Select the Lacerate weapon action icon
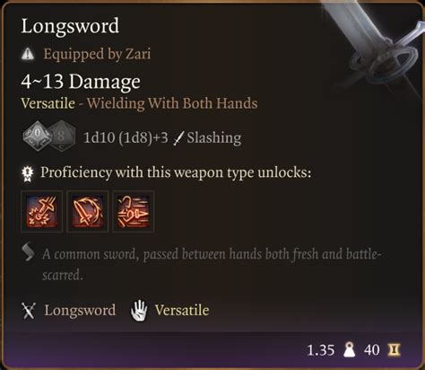 click(x=88, y=211)
